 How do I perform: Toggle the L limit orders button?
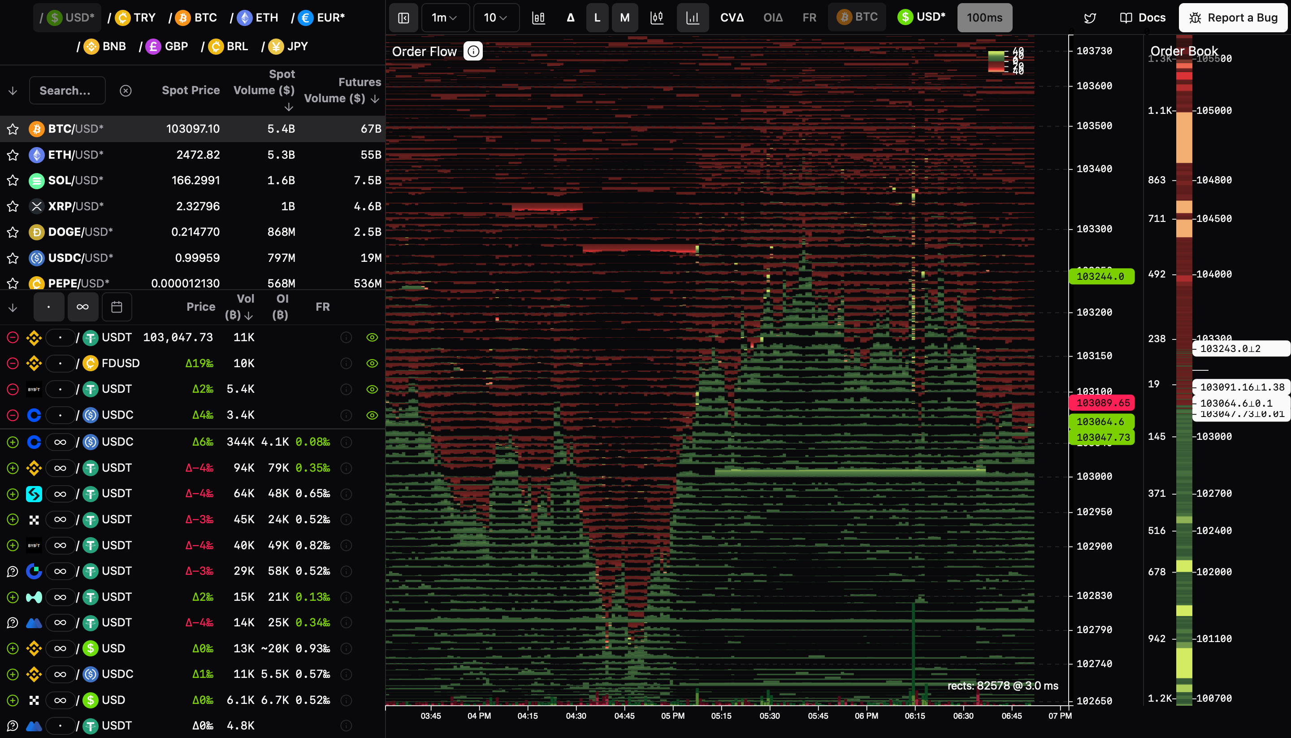pyautogui.click(x=597, y=18)
